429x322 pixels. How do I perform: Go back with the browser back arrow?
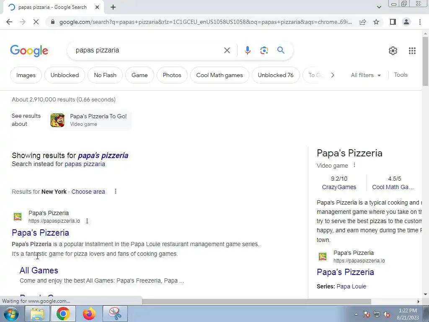(x=9, y=22)
